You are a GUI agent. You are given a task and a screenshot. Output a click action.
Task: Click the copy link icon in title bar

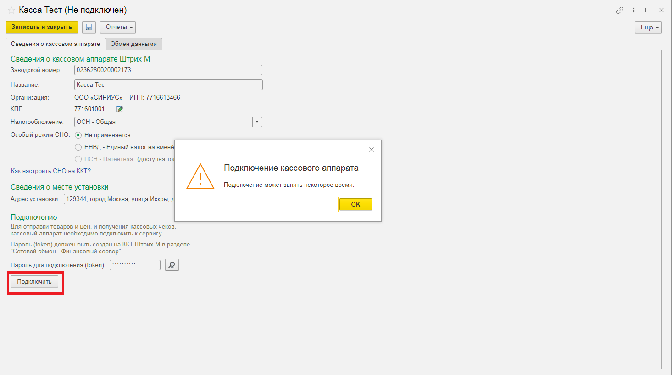[x=620, y=10]
